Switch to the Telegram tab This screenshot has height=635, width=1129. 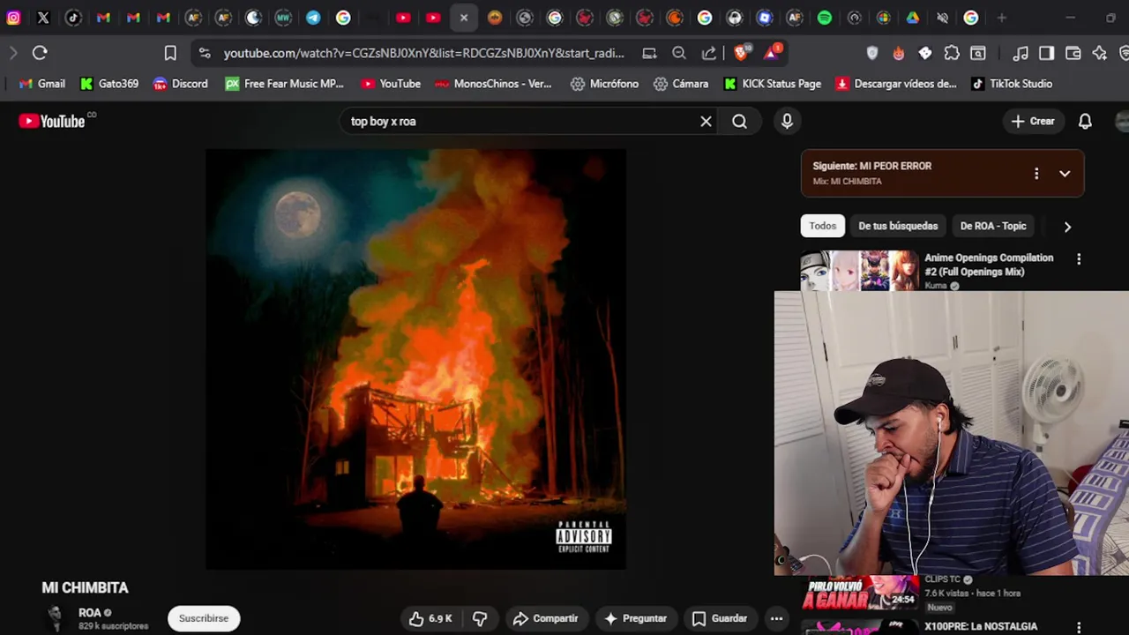(313, 18)
